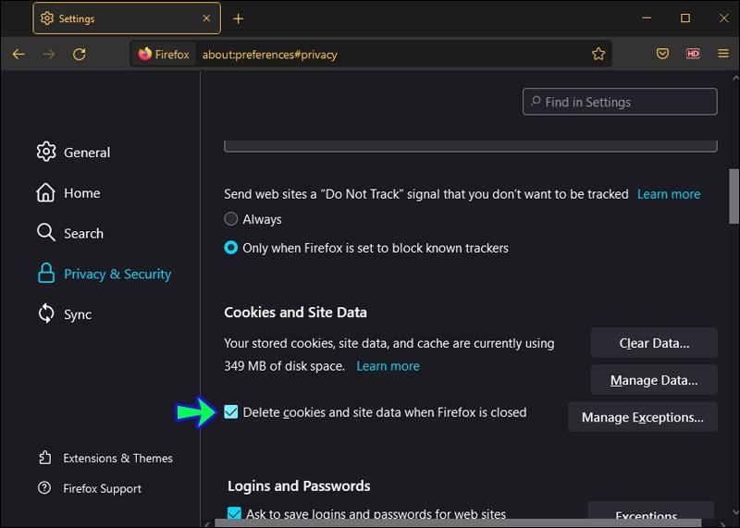740x528 pixels.
Task: Click the Find in Settings search field
Action: (x=620, y=102)
